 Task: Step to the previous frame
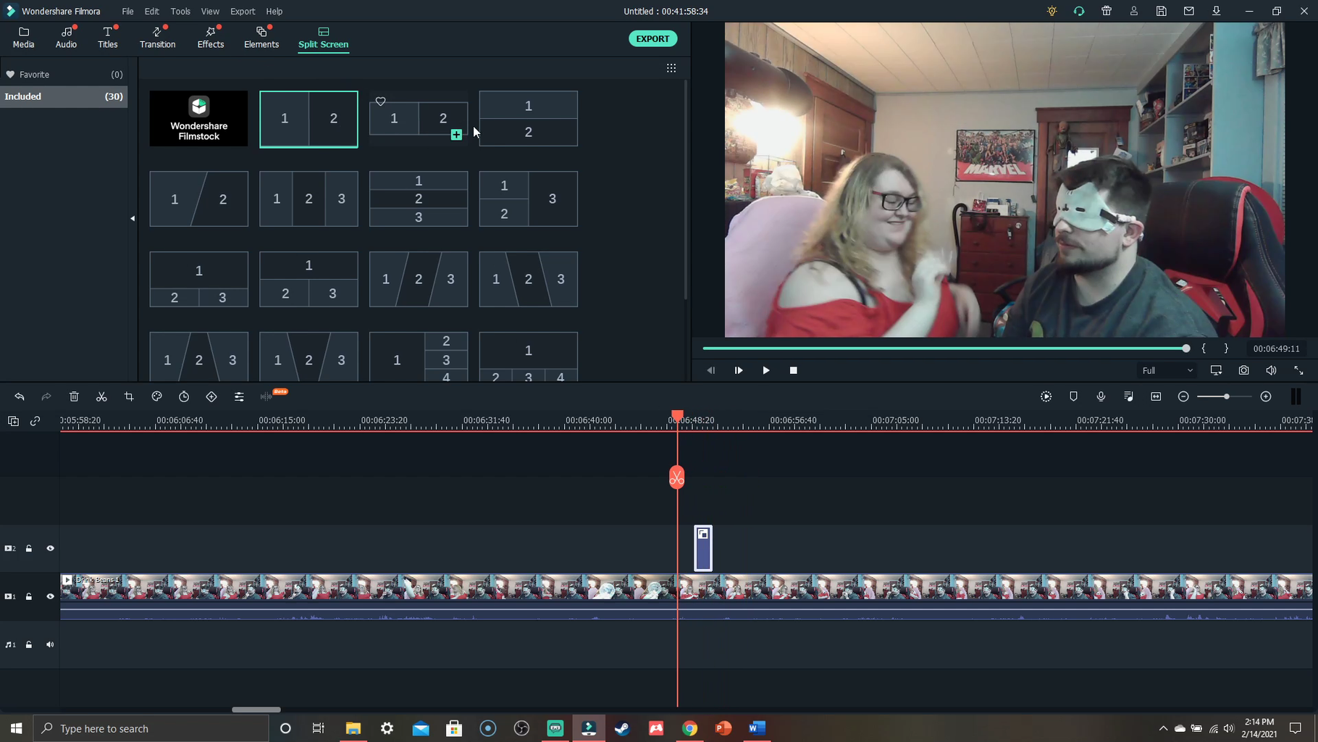coord(710,370)
